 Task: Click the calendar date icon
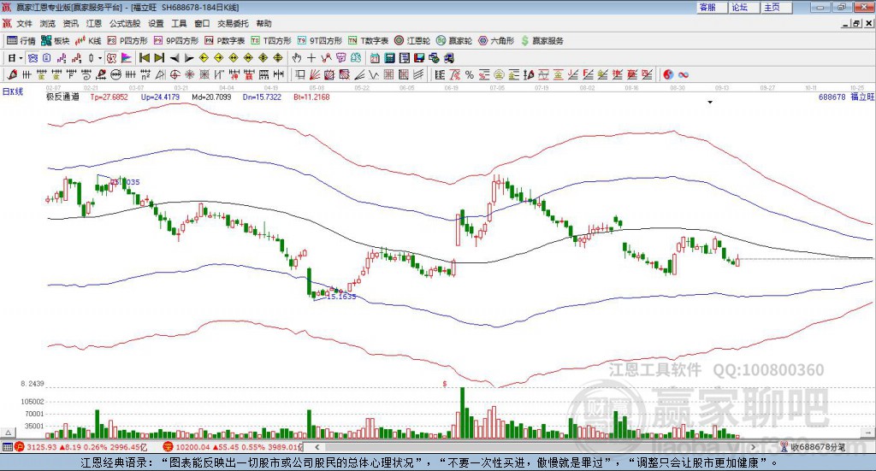point(375,58)
